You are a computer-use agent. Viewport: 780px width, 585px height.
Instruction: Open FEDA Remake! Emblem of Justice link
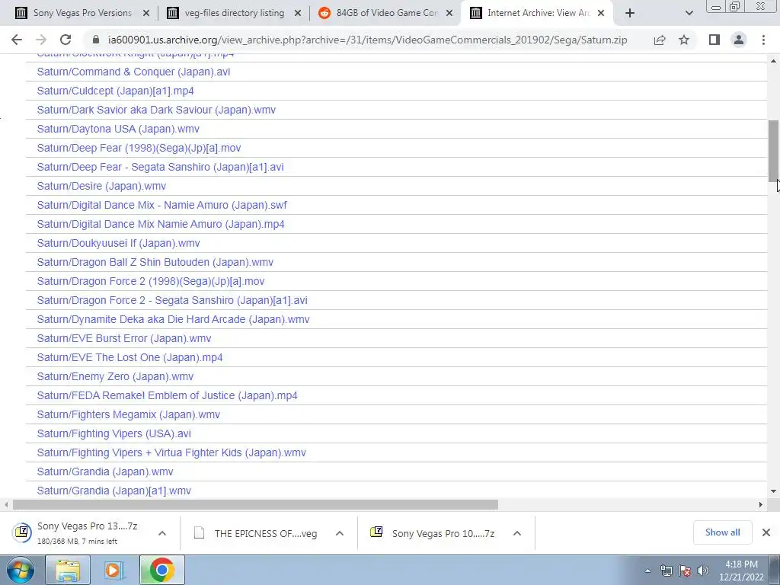pyautogui.click(x=167, y=395)
